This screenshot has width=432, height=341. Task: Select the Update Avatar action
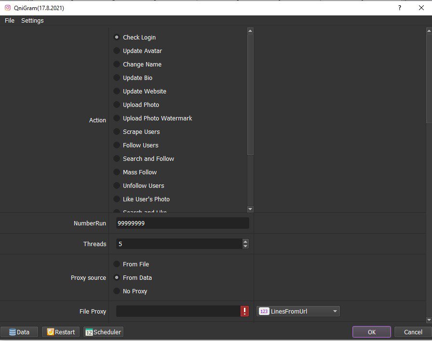[x=138, y=51]
